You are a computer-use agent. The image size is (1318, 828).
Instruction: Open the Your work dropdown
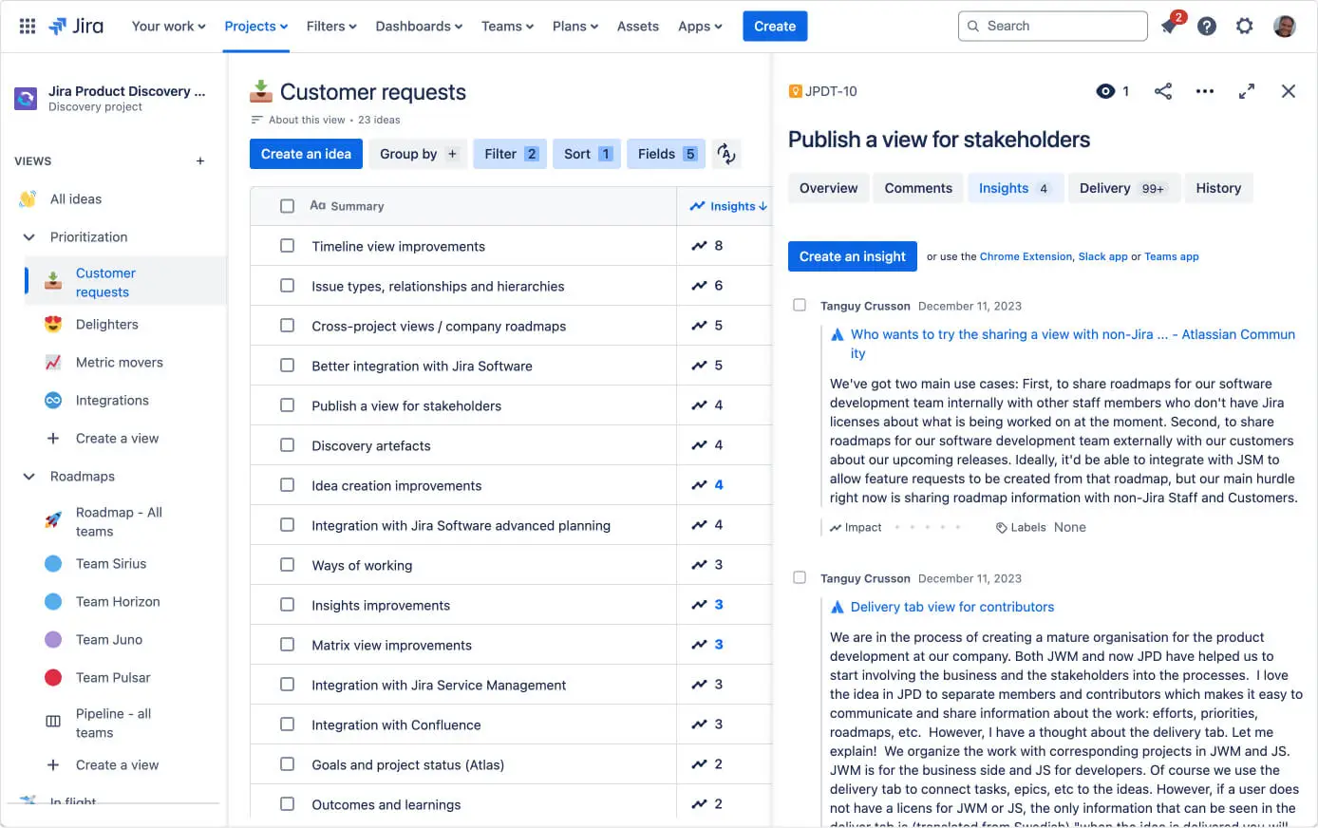click(168, 26)
